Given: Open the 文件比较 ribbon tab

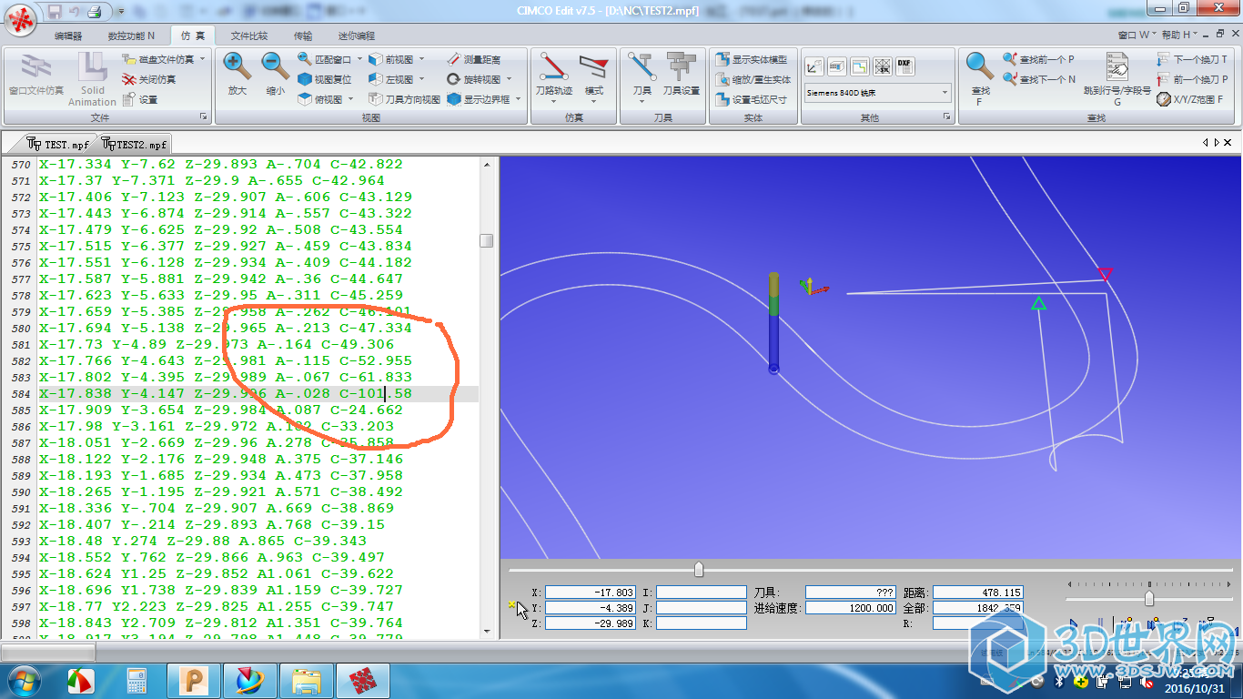Looking at the screenshot, I should pos(248,36).
